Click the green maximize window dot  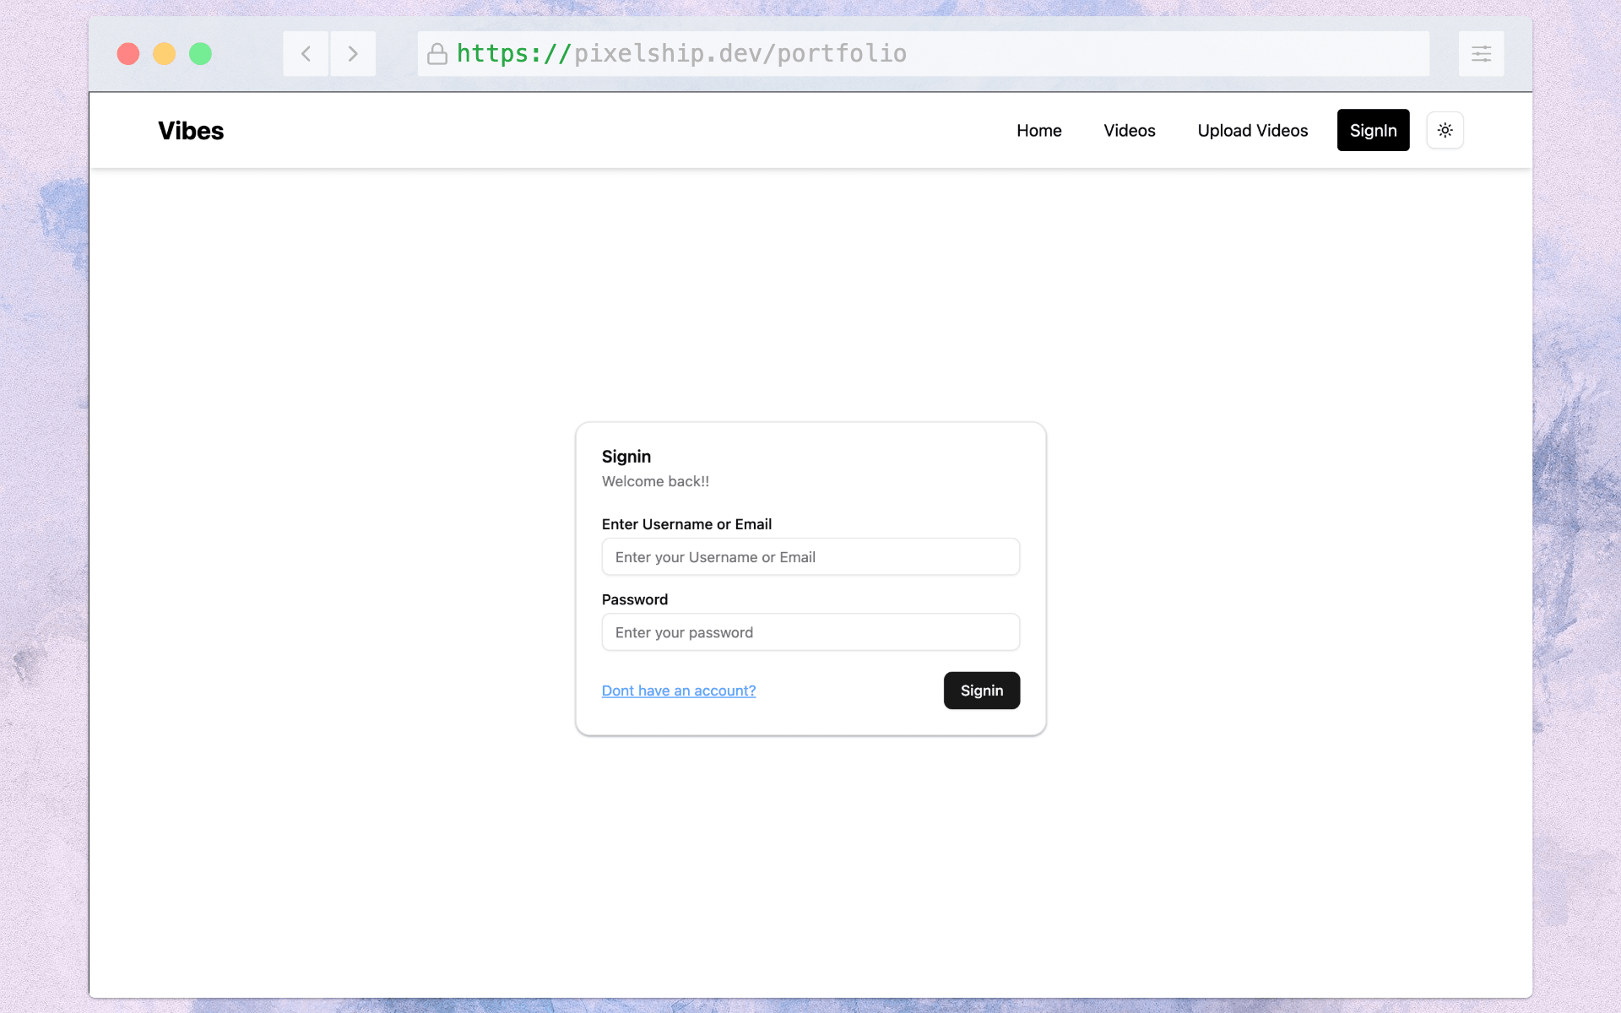point(200,54)
